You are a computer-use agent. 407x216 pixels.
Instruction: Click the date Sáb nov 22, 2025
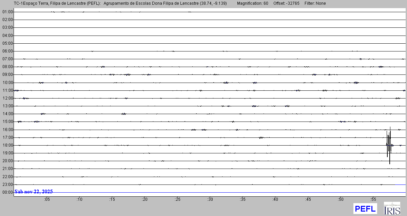tap(34, 192)
